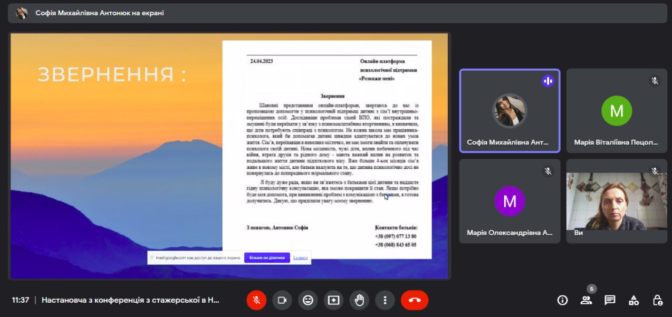672x317 pixels.
Task: Click the muted mic icon on Марія Олександрівна tile
Action: [x=548, y=171]
